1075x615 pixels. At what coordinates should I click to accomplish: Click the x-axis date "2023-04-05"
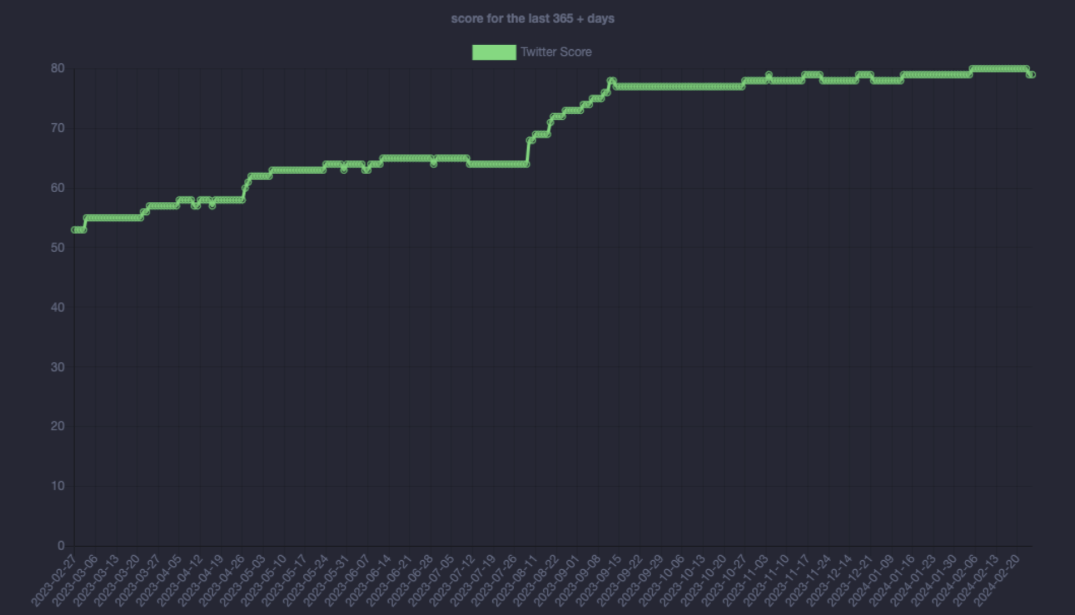[158, 581]
